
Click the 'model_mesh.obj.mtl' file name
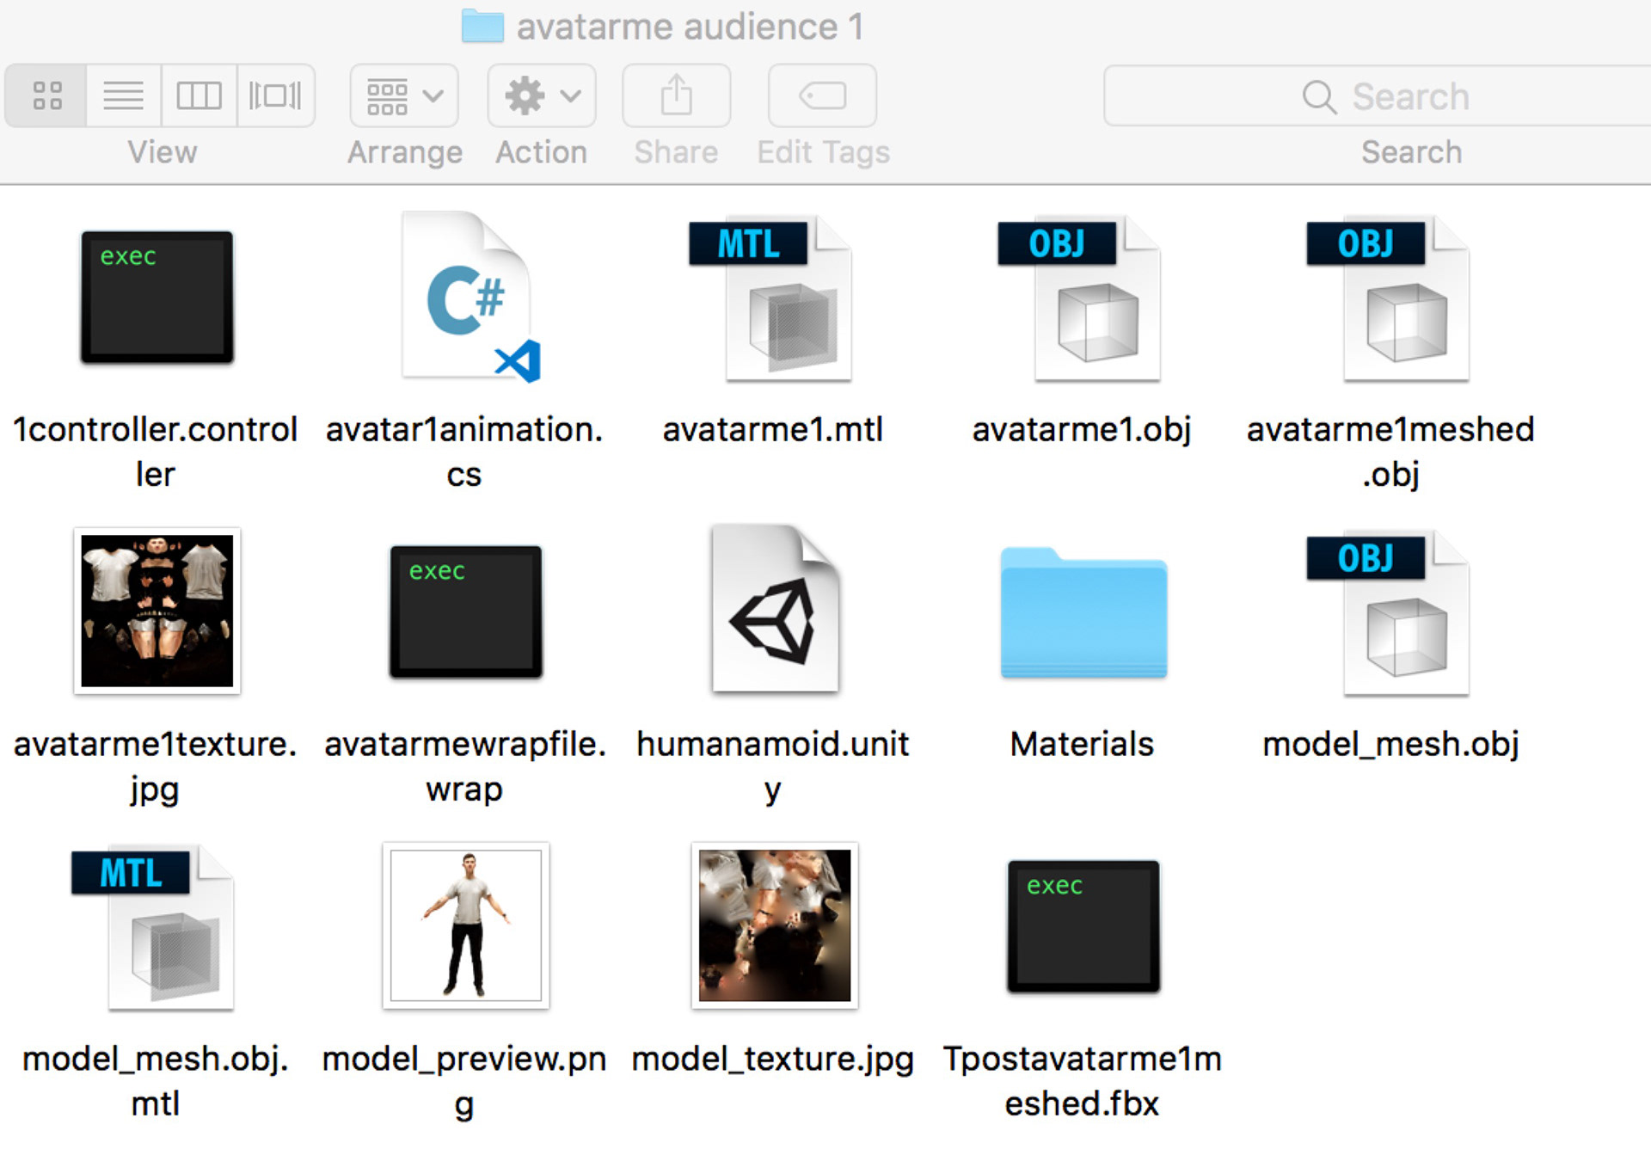click(x=155, y=1081)
